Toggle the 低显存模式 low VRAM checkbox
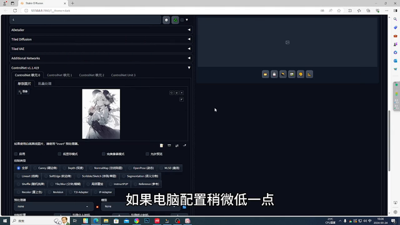 click(59, 154)
